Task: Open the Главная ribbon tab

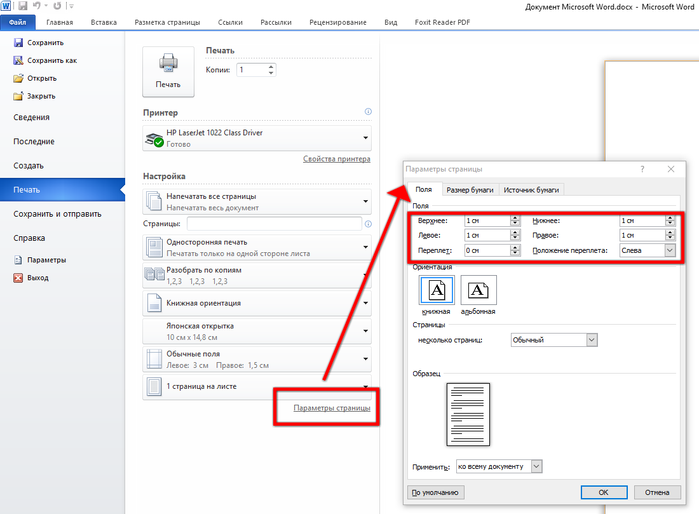Action: click(x=60, y=22)
